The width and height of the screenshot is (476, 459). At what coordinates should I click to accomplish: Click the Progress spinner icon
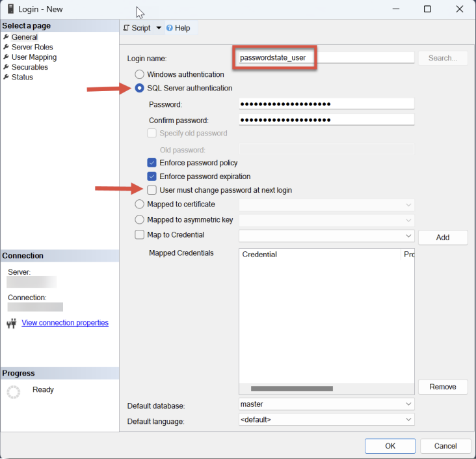point(14,392)
